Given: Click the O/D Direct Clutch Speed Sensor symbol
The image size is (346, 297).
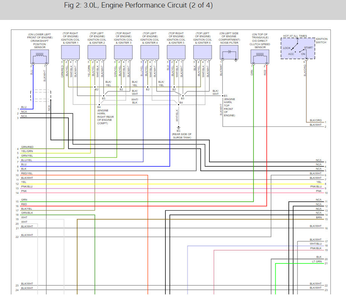Looking at the screenshot, I should click(260, 57).
